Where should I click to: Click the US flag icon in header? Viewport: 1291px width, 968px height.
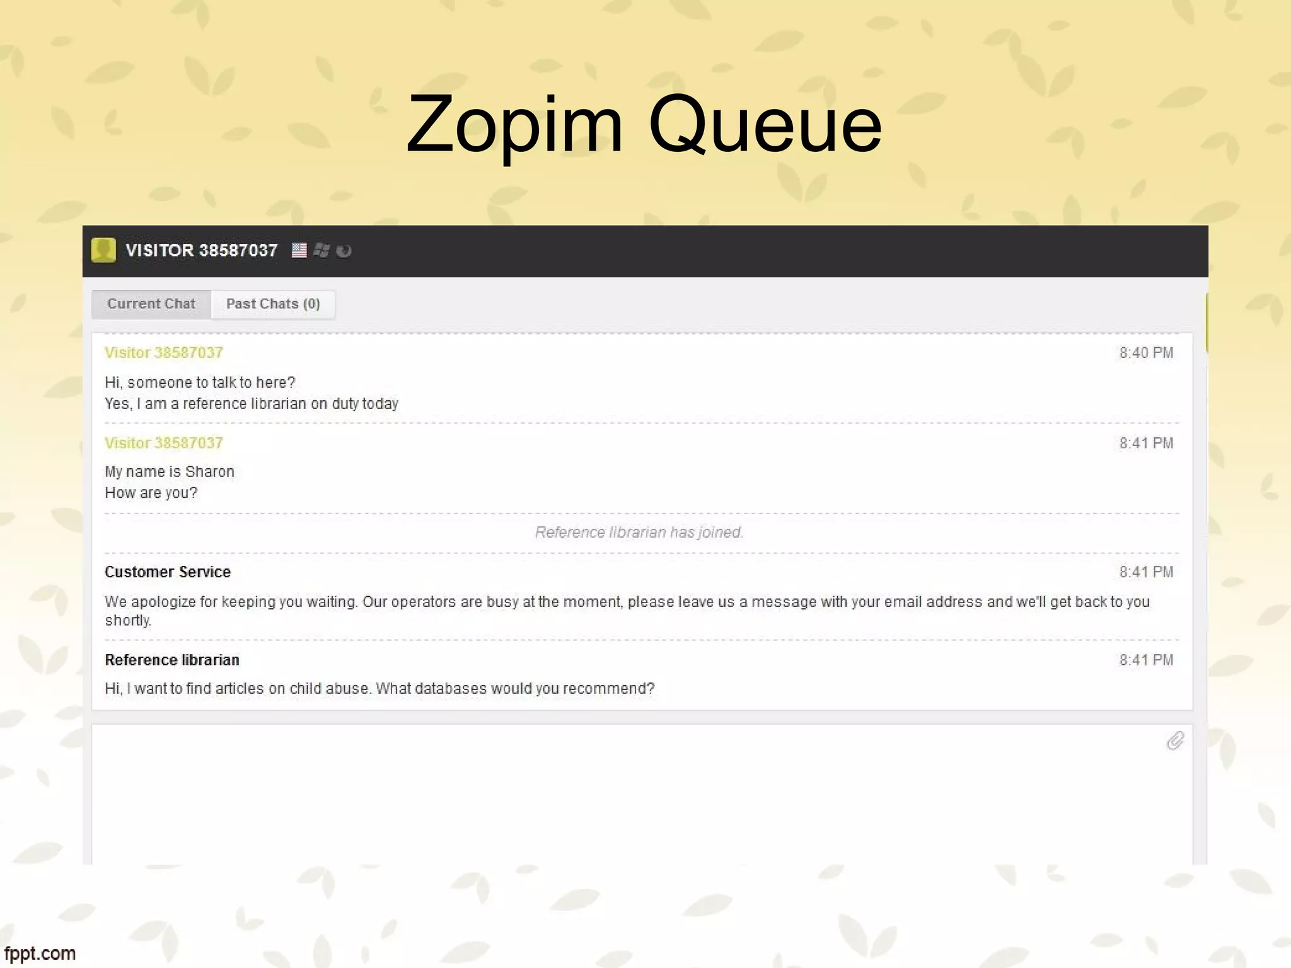coord(299,250)
